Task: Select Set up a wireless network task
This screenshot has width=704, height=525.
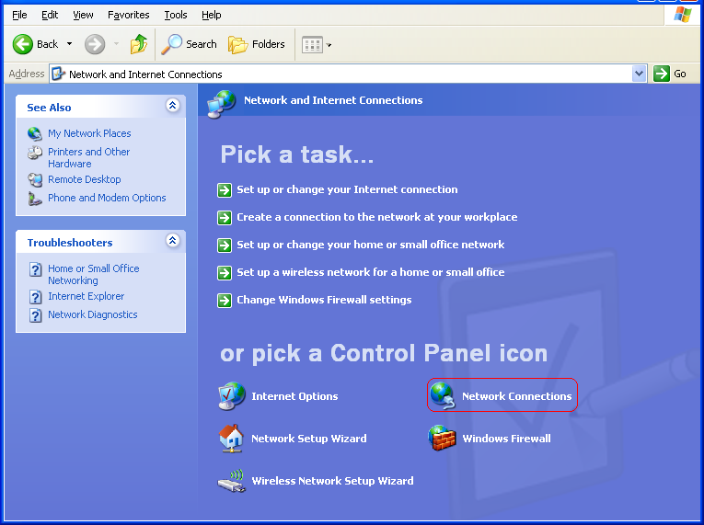Action: (x=371, y=272)
